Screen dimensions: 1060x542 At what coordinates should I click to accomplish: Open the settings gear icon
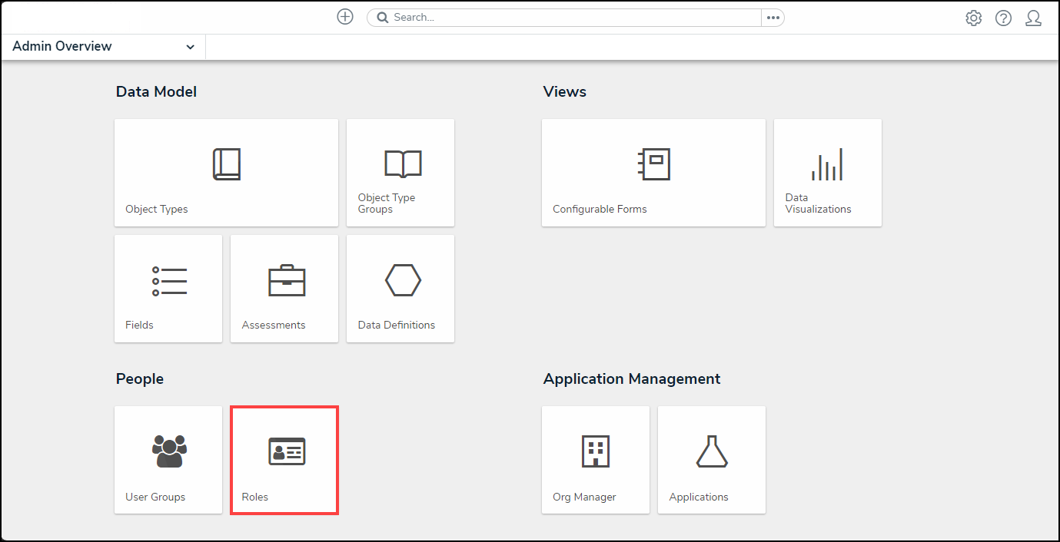coord(973,18)
